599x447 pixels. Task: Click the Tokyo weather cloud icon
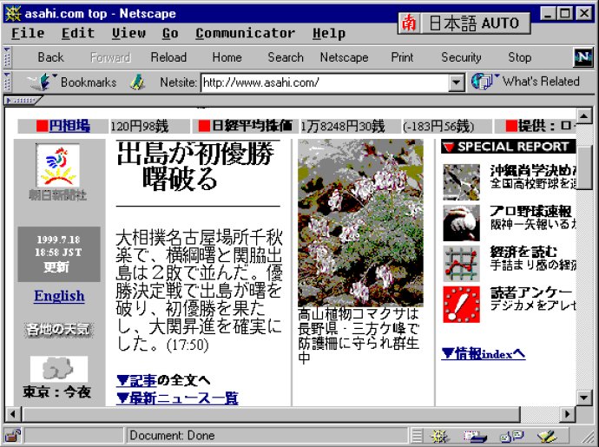tap(59, 369)
